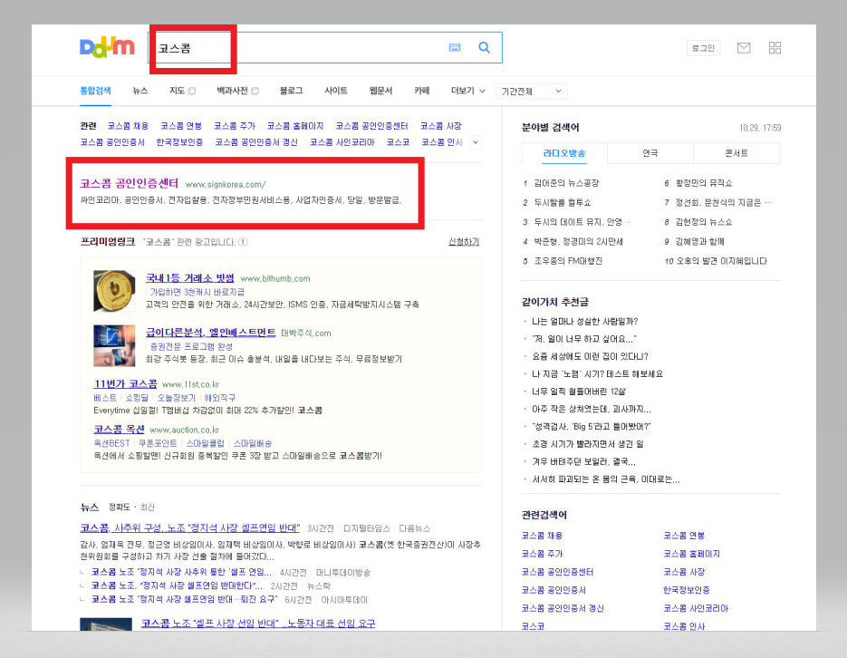
Task: Click sidebar related search 코스콤 사인코리아
Action: 696,608
